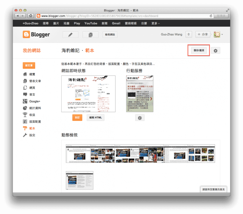Open Gmail in Google bar

coord(116,23)
